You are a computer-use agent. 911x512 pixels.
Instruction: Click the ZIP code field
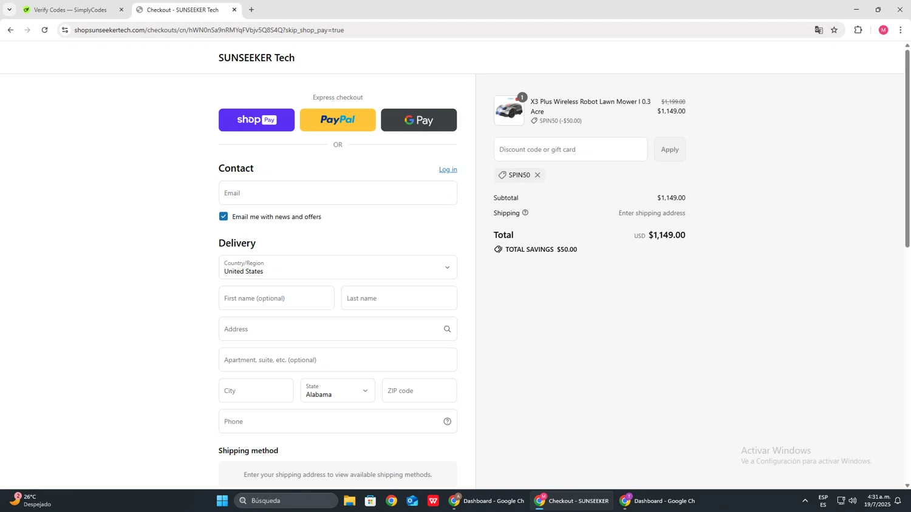419,391
